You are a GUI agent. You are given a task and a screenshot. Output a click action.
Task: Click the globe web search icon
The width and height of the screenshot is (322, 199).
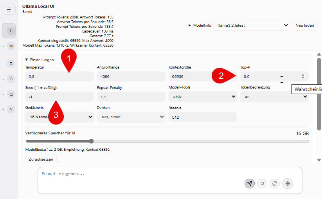click(288, 183)
